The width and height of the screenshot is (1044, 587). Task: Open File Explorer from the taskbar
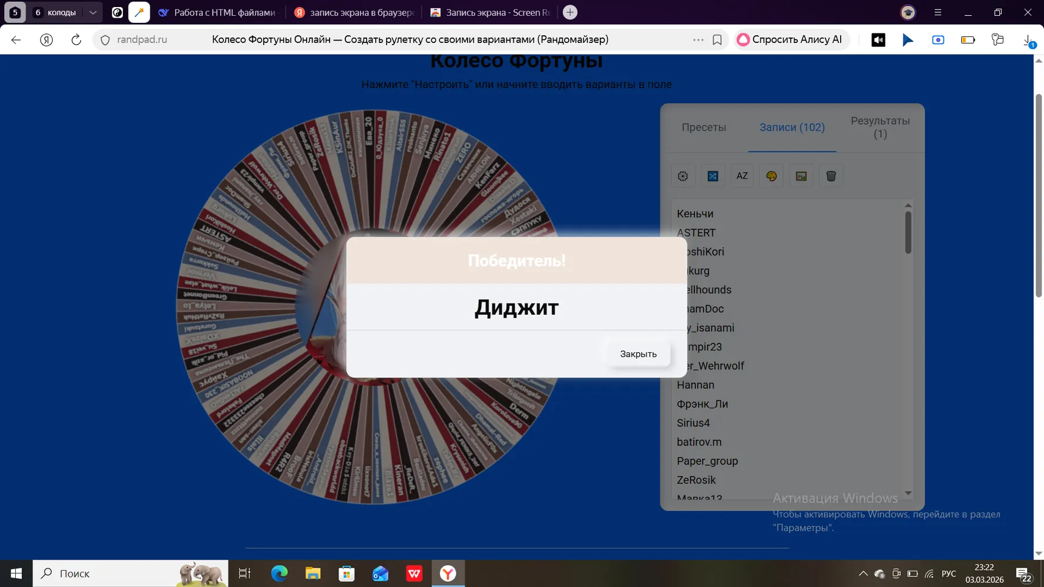point(313,573)
